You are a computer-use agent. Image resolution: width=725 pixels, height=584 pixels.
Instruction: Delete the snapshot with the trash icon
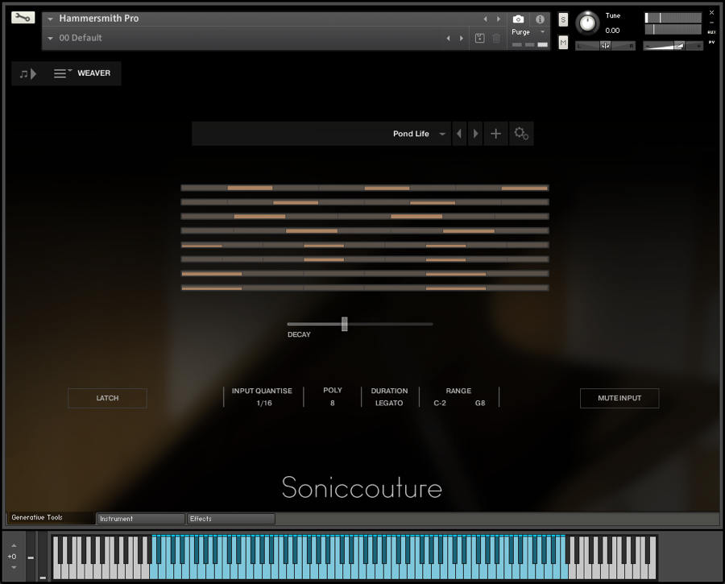[x=496, y=39]
